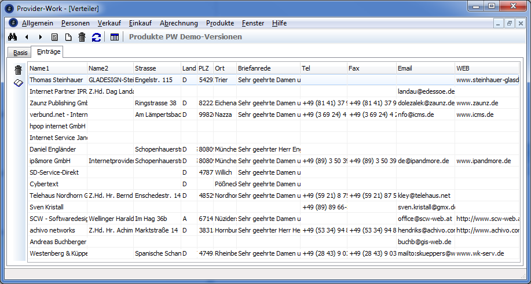Click the Name2 column header

(x=111, y=68)
